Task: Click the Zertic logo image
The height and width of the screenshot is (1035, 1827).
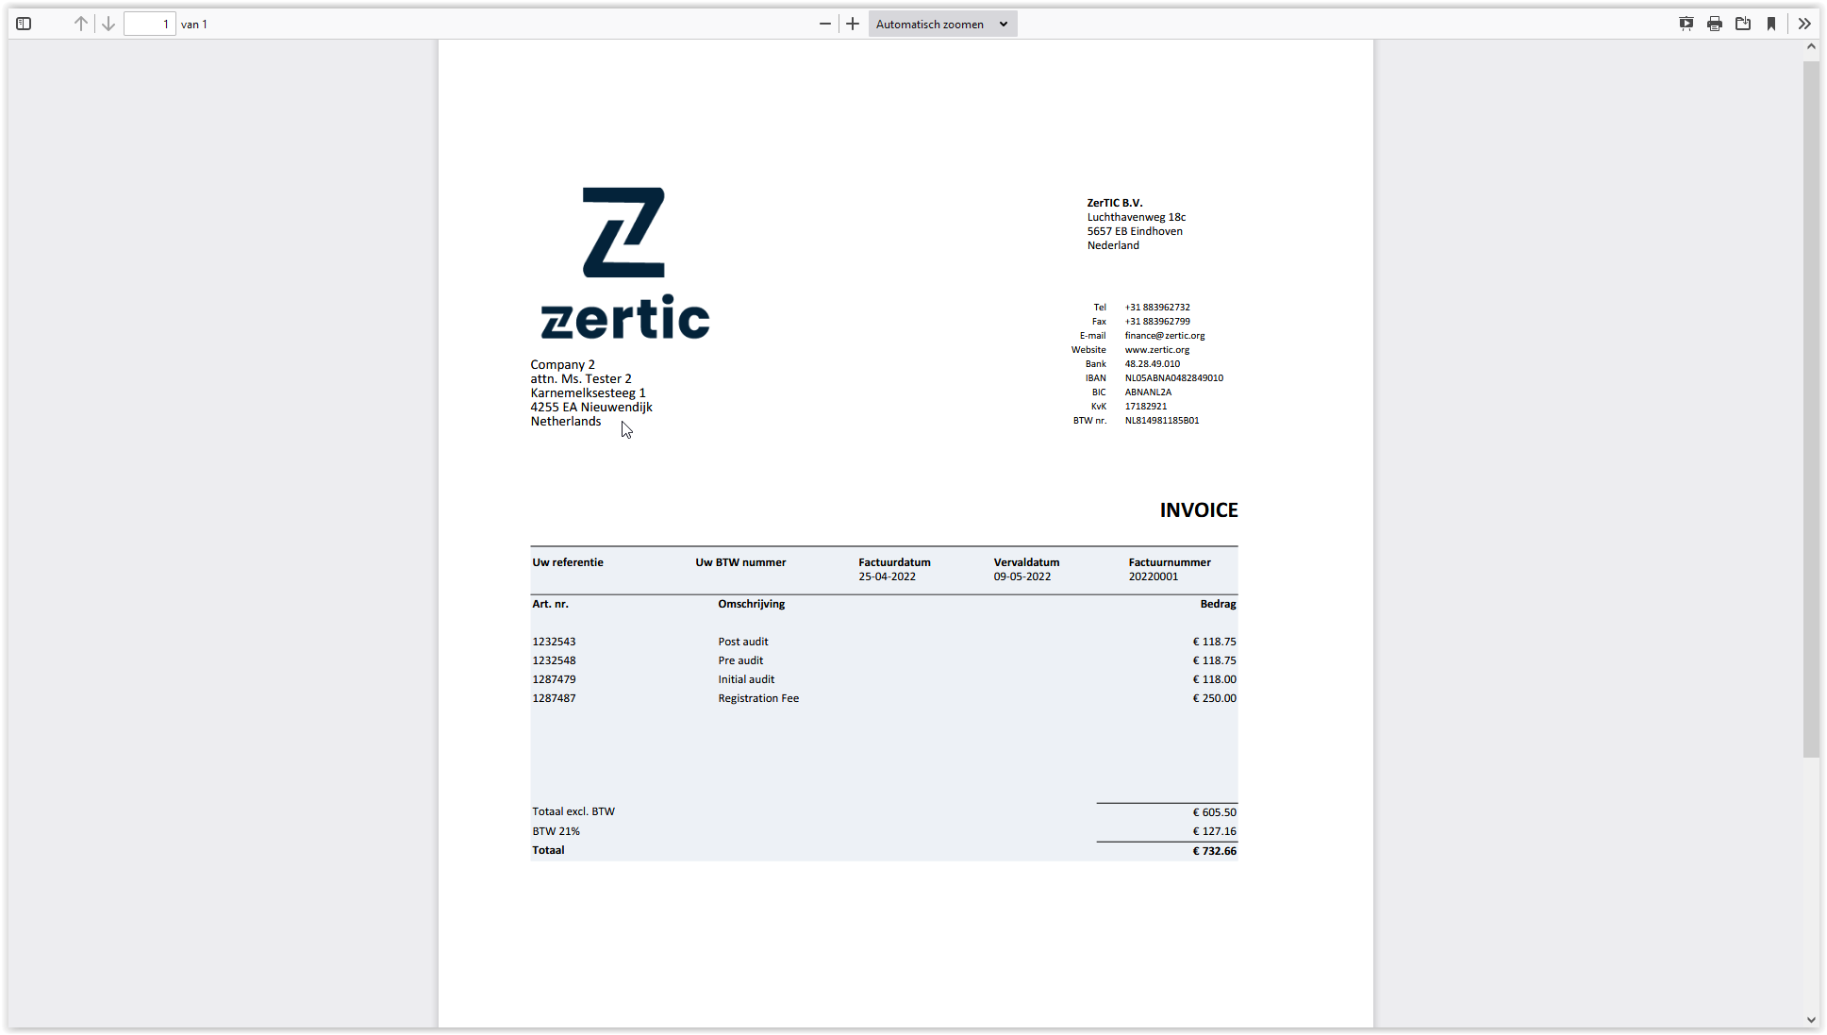Action: point(624,263)
